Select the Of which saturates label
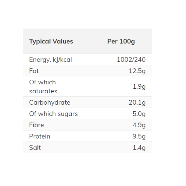 click(x=43, y=87)
